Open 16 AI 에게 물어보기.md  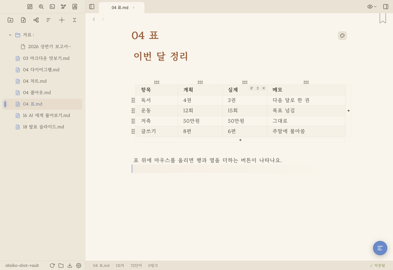point(43,115)
